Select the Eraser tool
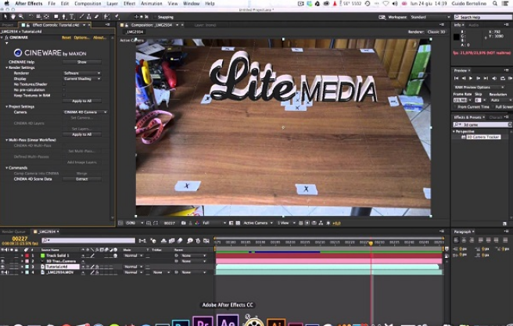The image size is (513, 326). tap(96, 16)
